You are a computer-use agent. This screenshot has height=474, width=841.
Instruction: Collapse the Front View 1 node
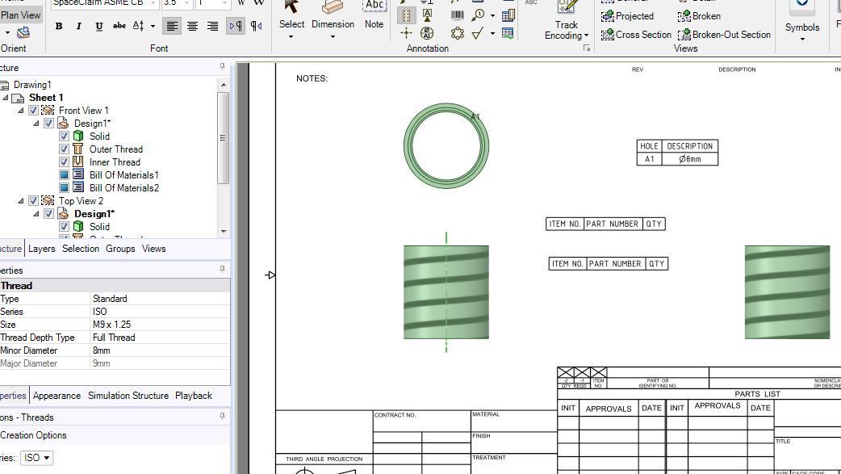point(21,111)
